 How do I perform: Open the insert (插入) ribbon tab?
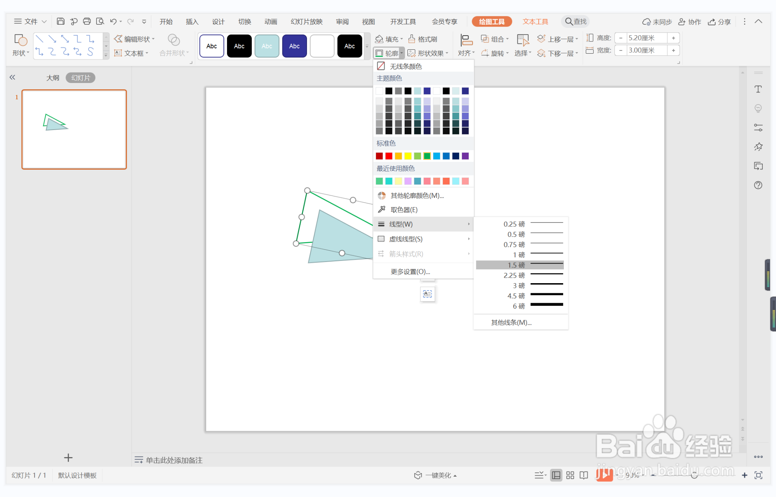pyautogui.click(x=192, y=22)
